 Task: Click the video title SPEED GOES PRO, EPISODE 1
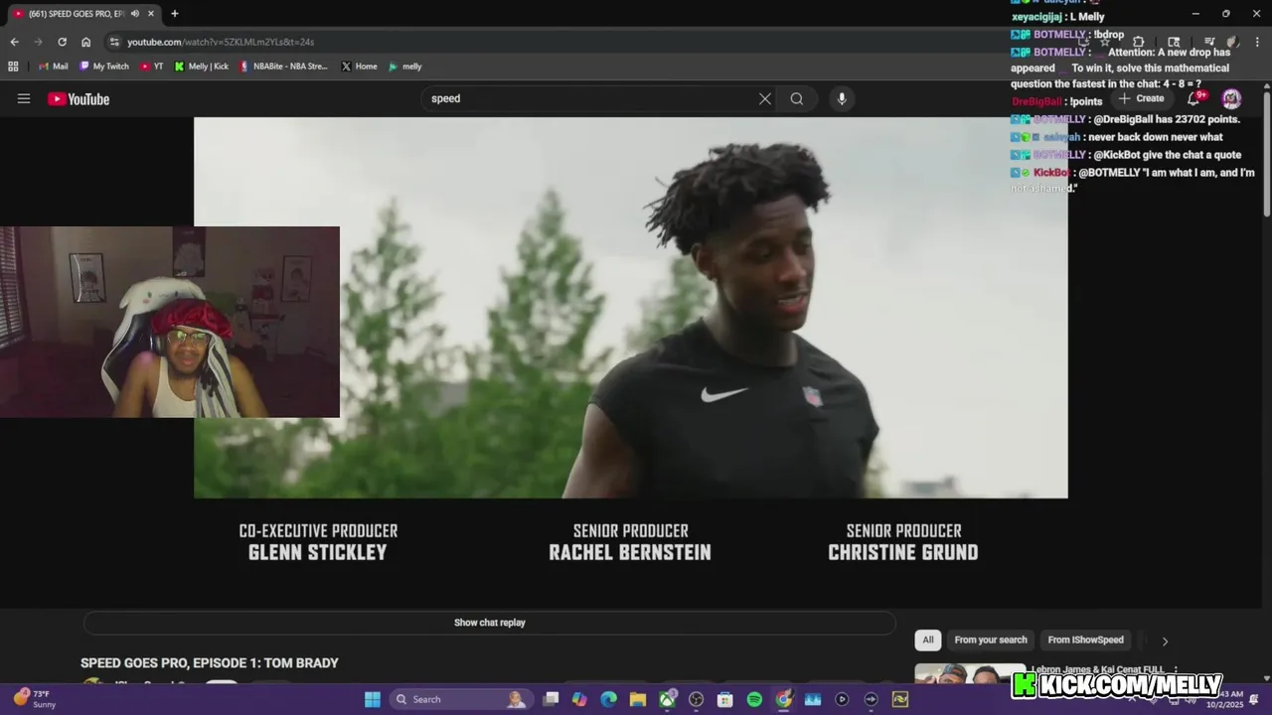coord(210,662)
